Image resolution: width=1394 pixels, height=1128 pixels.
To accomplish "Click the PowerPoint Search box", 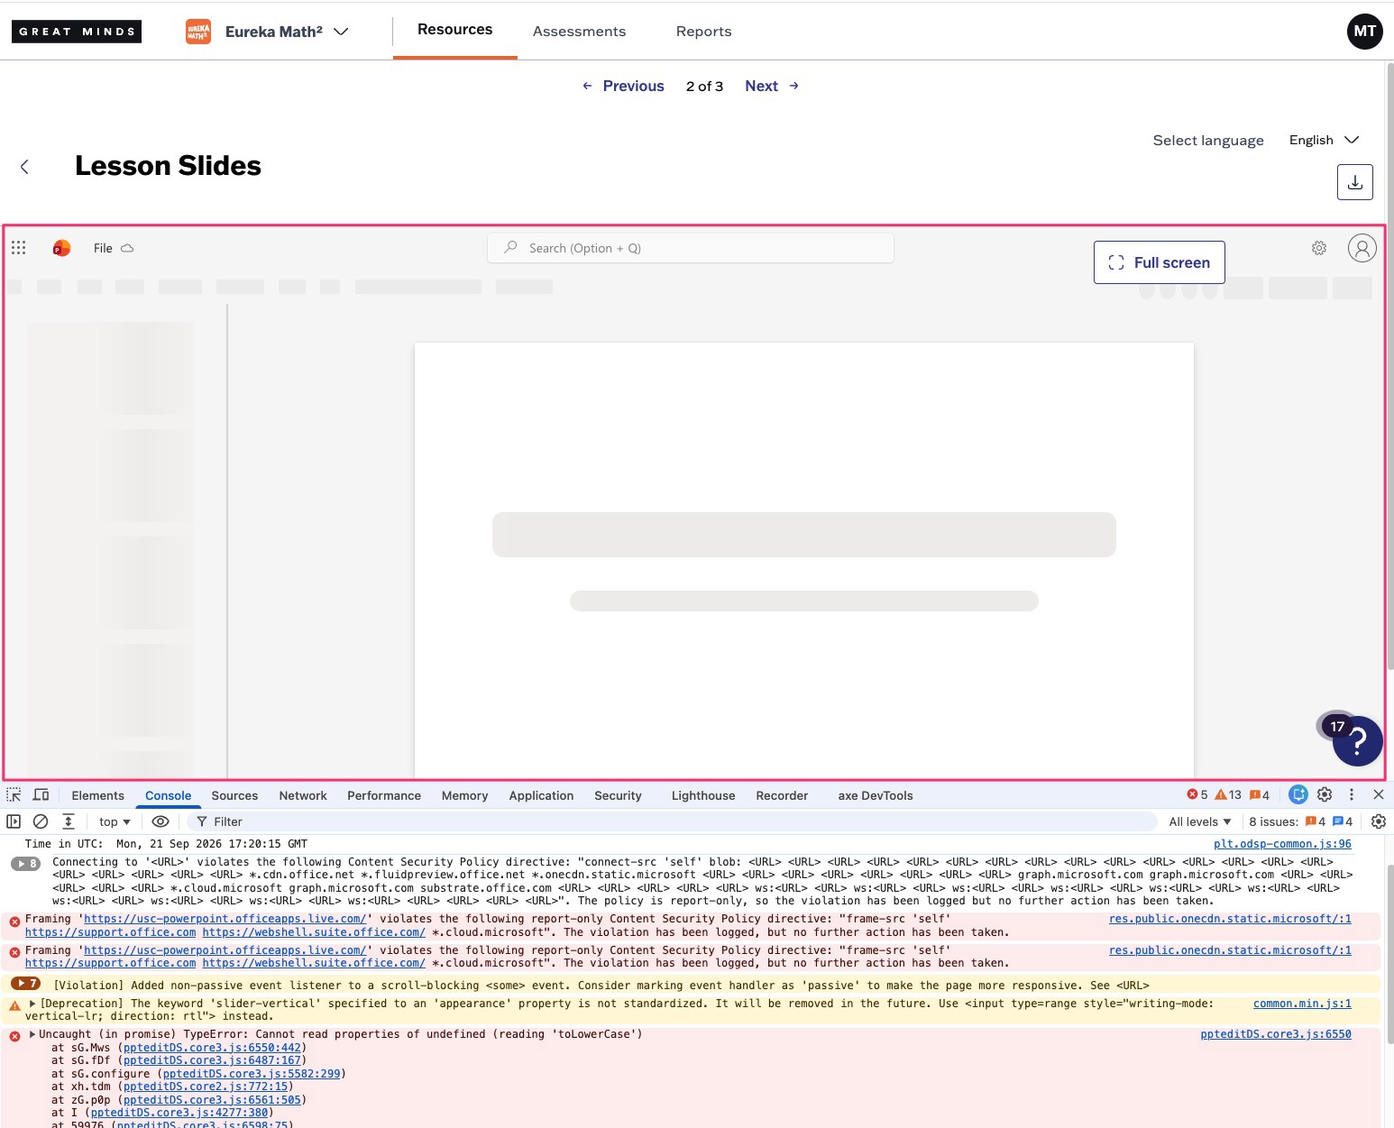I will click(691, 248).
